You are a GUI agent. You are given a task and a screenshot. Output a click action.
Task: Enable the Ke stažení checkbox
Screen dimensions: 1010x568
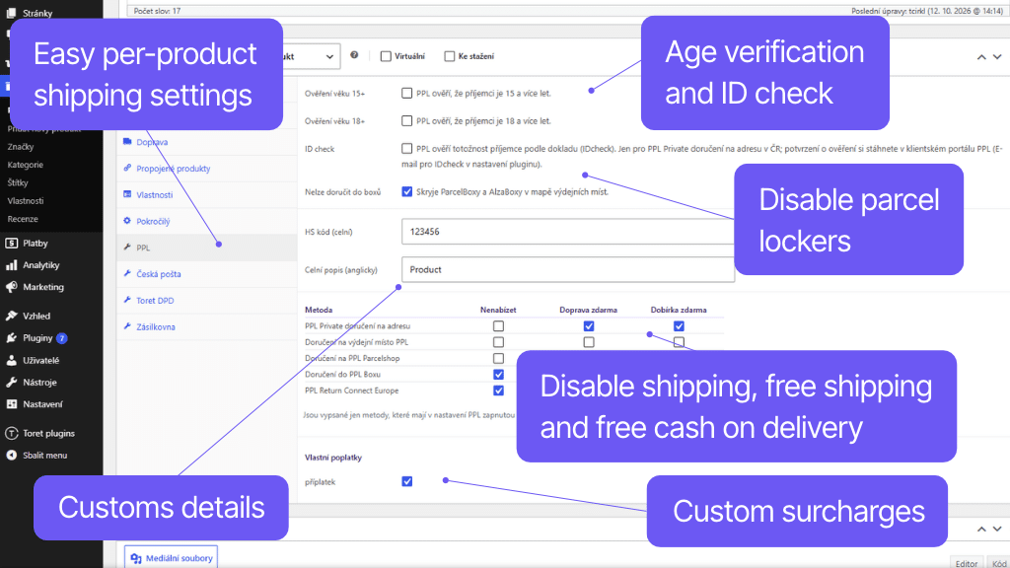point(450,56)
